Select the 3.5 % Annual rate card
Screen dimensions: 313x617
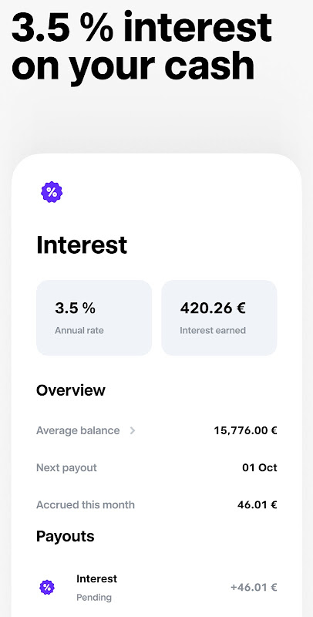(94, 318)
